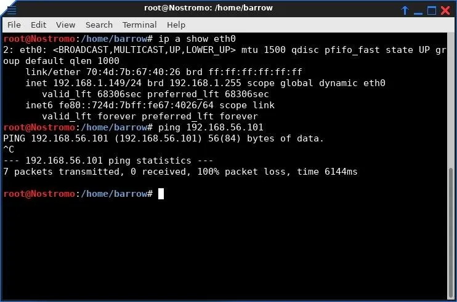
Task: Click the IP address 192.168.1.149/24
Action: [97, 83]
